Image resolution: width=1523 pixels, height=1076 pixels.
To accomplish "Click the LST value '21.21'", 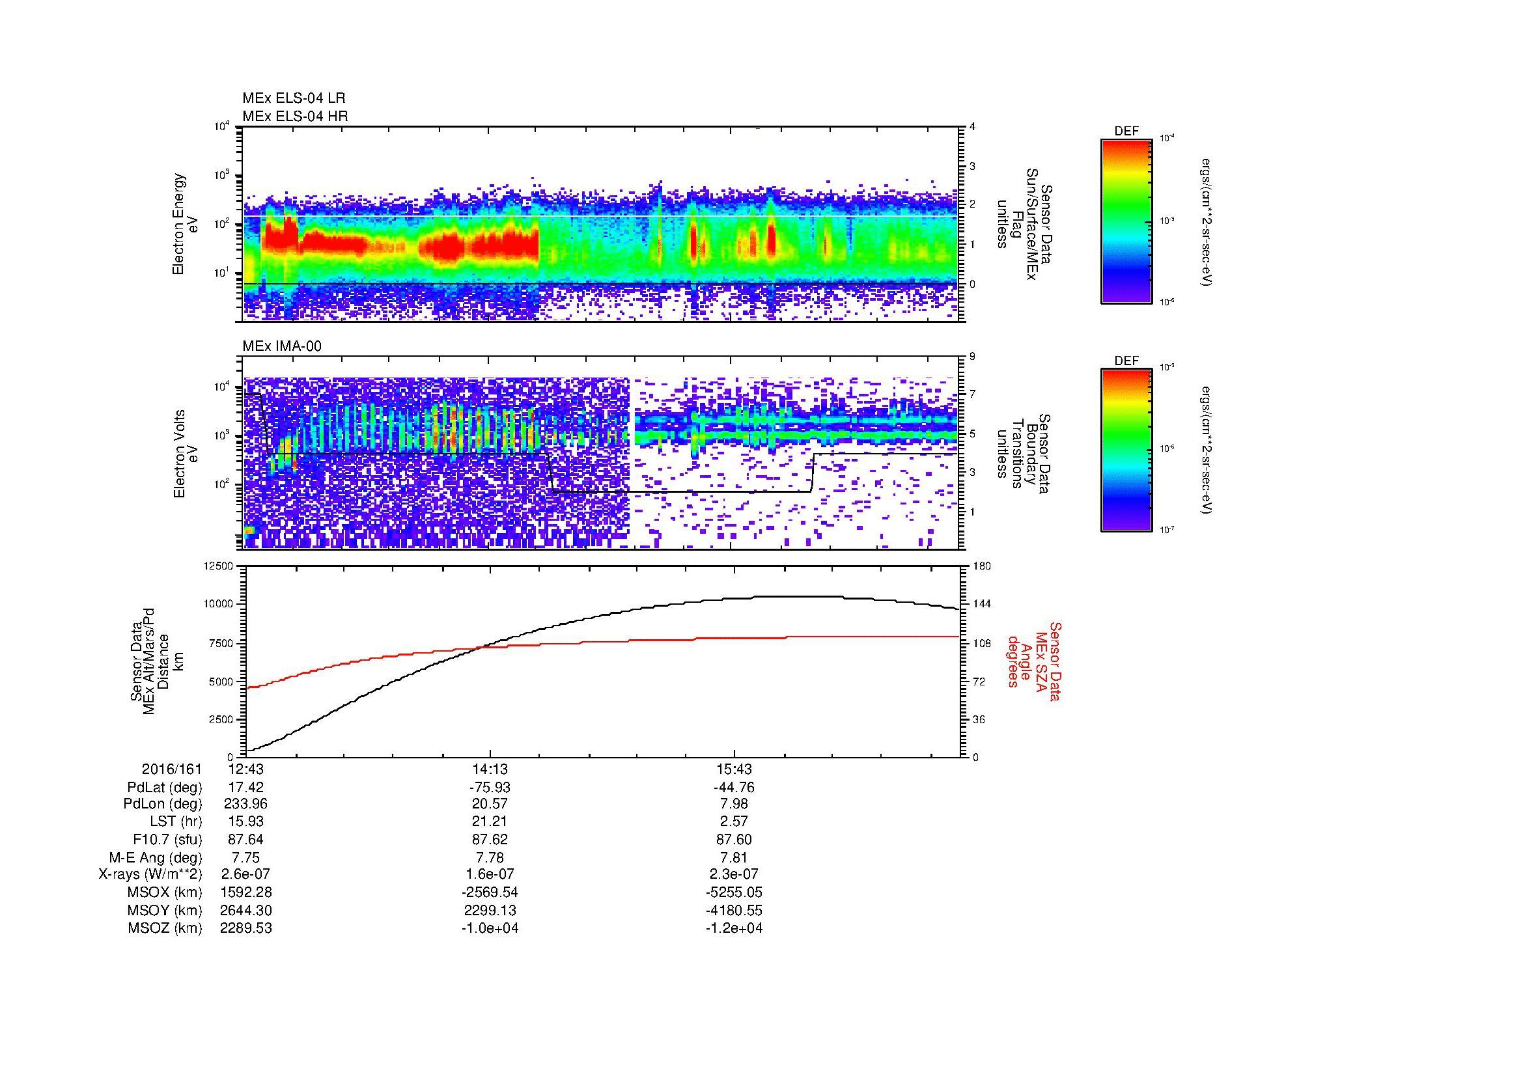I will 490,821.
